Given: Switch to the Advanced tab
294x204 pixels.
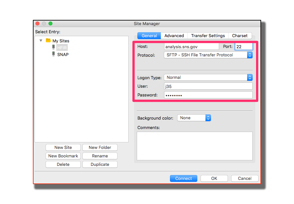Looking at the screenshot, I should [x=174, y=36].
